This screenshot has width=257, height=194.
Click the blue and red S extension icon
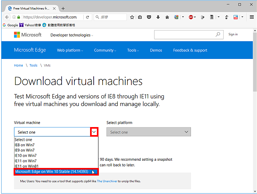[x=235, y=17]
